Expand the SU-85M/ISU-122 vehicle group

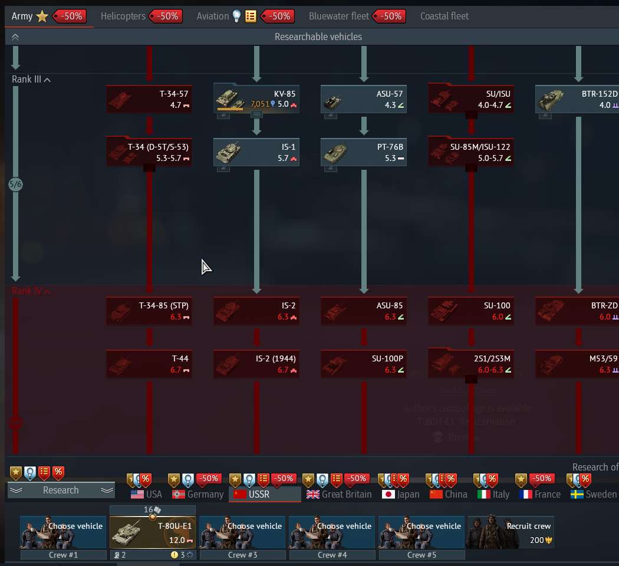(x=472, y=168)
